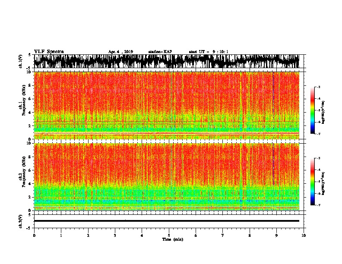Click inside the ch.2 spectrogram plot
Image resolution: width=342 pixels, height=264 pixels.
(166, 177)
